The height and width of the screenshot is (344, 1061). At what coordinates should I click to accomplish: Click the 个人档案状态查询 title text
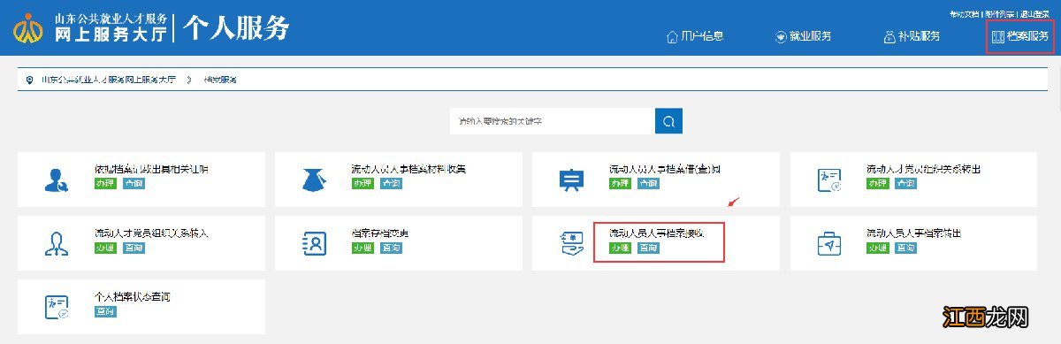(x=133, y=296)
